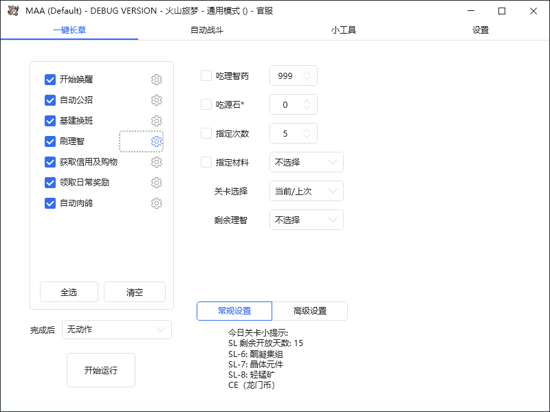Open the 关卡选择 stage dropdown
Image resolution: width=550 pixels, height=412 pixels.
pyautogui.click(x=306, y=191)
